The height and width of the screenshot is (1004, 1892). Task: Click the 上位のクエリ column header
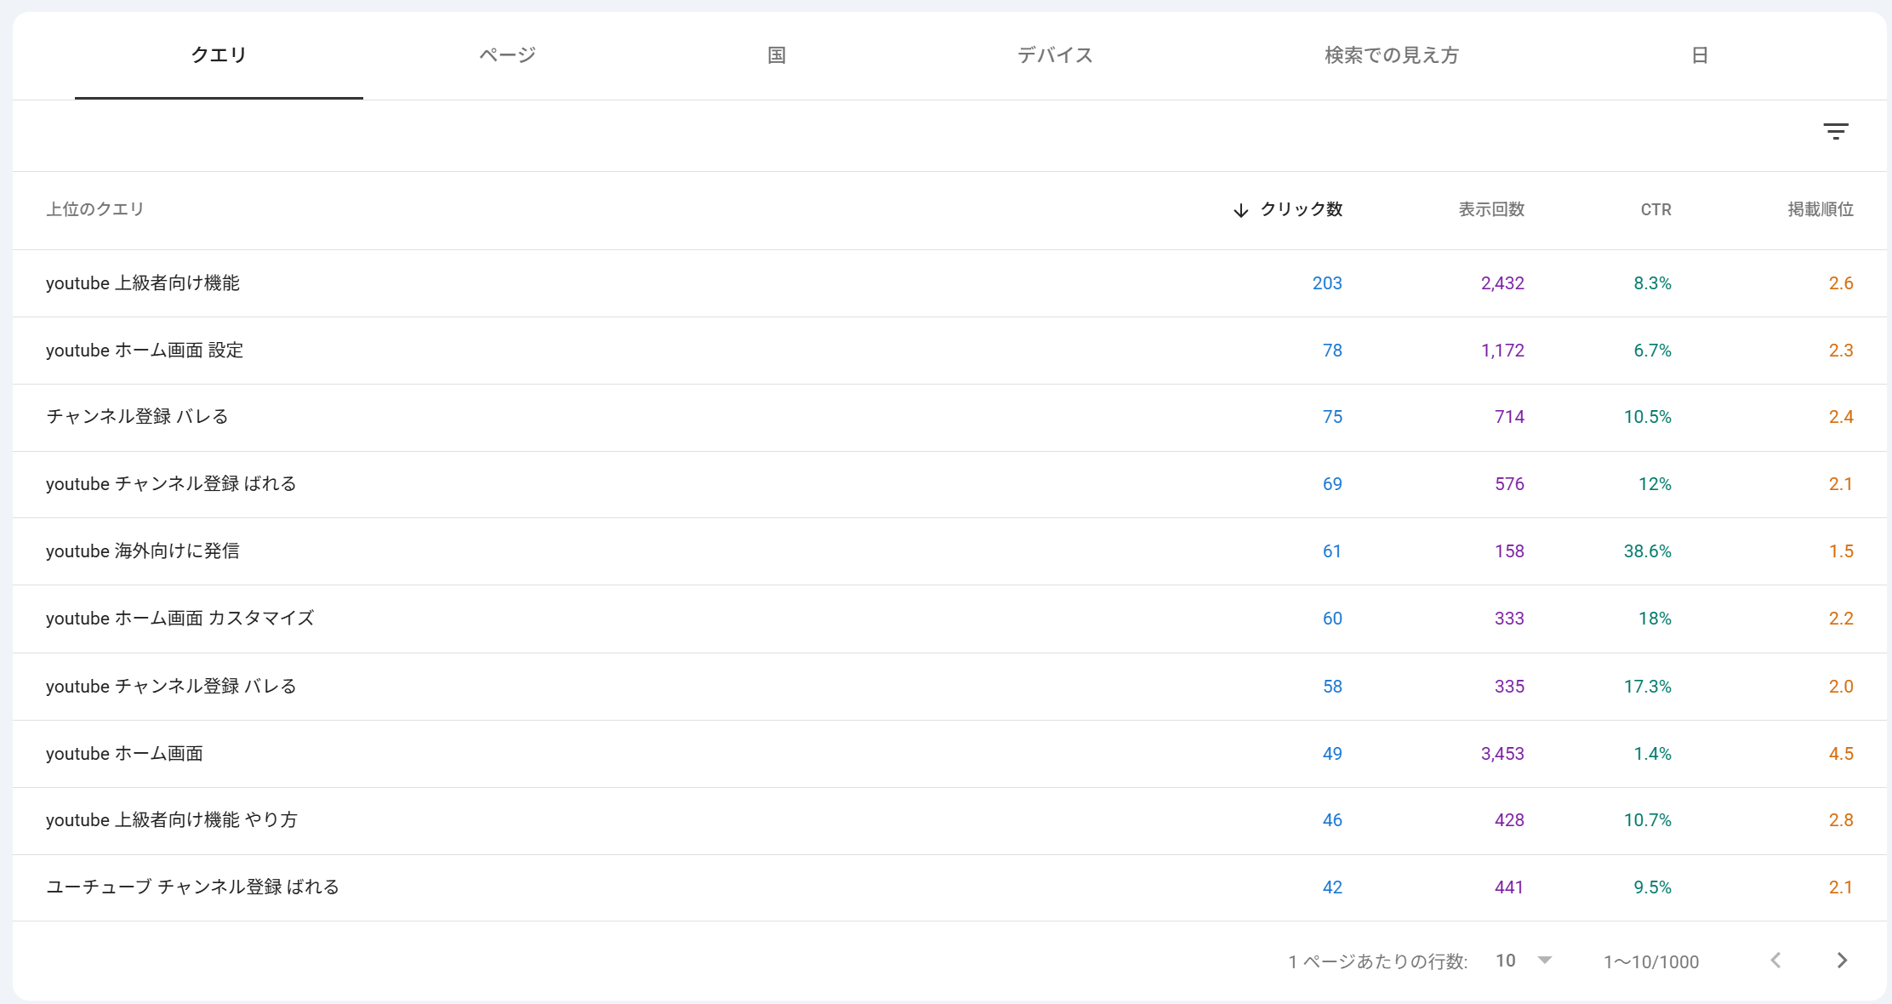pos(95,209)
